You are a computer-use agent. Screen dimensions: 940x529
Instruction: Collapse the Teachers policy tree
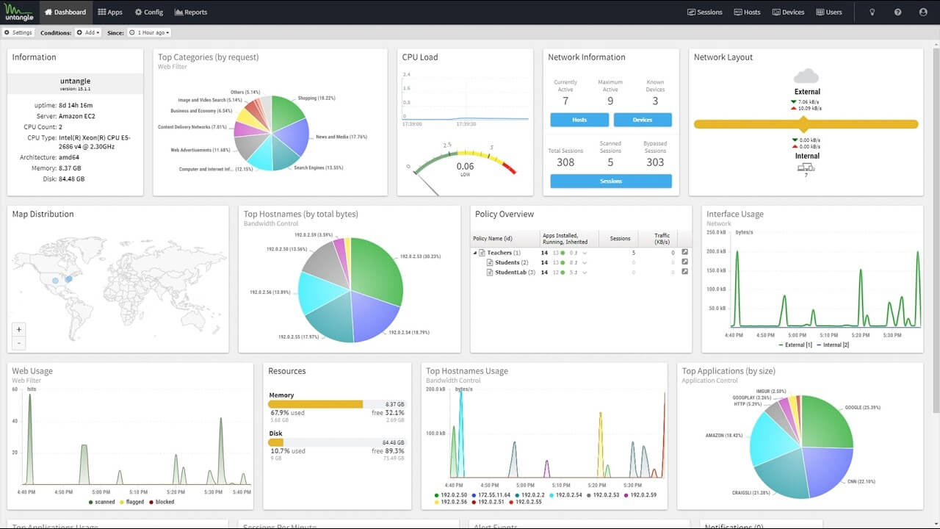click(475, 253)
